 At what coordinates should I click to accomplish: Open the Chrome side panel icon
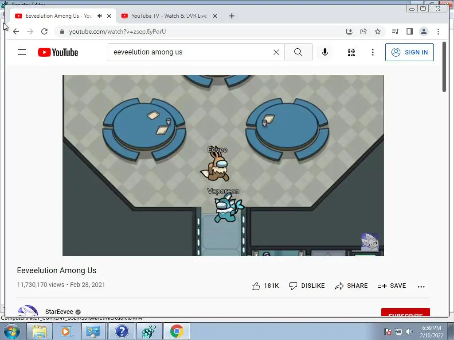pyautogui.click(x=409, y=31)
